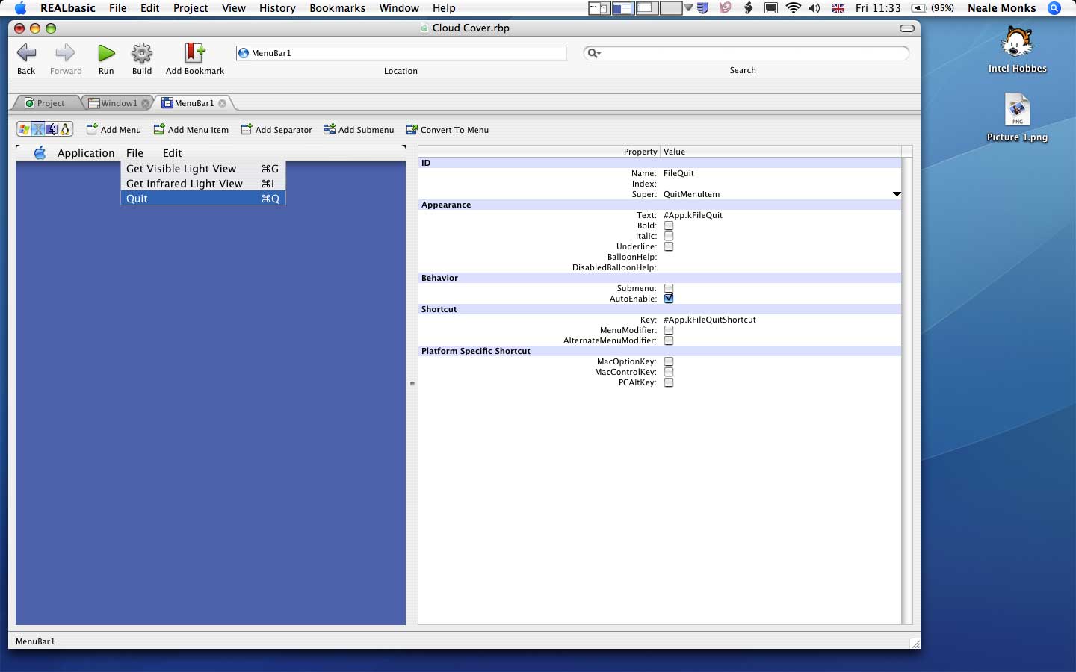Click Add Submenu toolbar icon
Screen dimensions: 1076x672
tap(330, 130)
